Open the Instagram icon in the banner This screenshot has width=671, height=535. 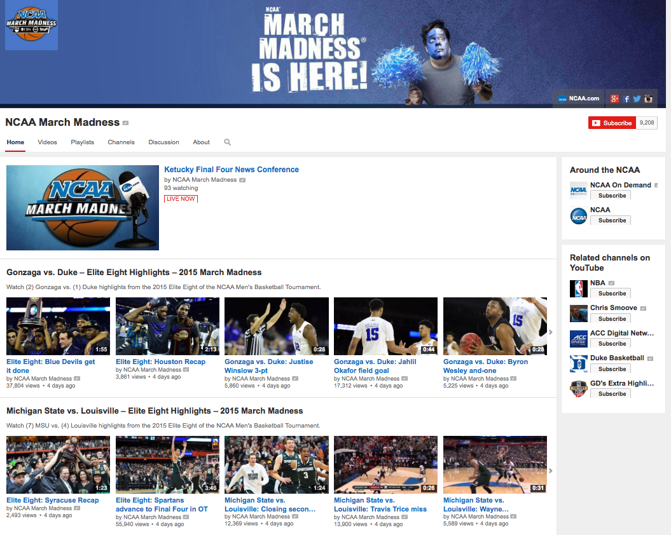pyautogui.click(x=648, y=98)
